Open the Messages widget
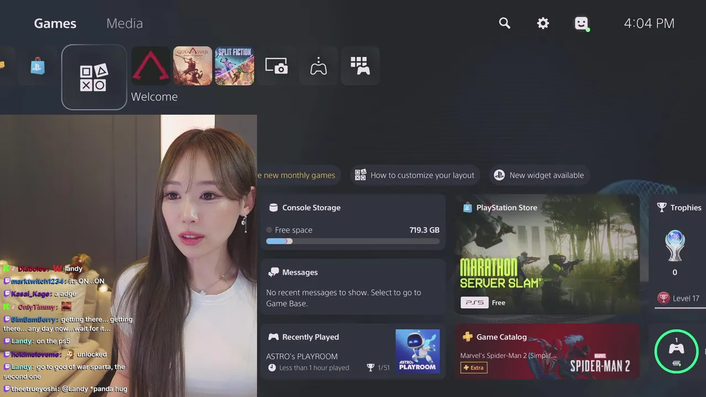The width and height of the screenshot is (706, 397). [x=352, y=287]
